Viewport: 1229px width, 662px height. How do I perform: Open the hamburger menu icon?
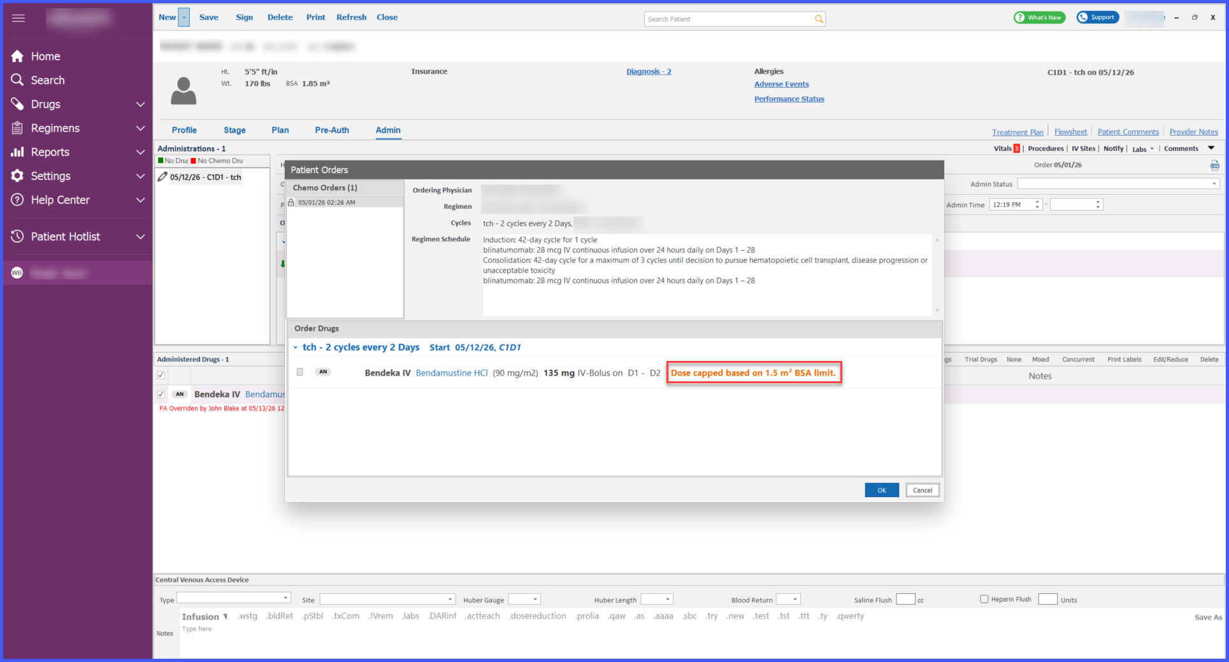(x=18, y=18)
